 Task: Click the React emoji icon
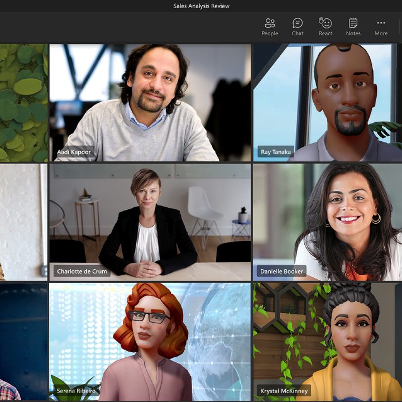[325, 26]
